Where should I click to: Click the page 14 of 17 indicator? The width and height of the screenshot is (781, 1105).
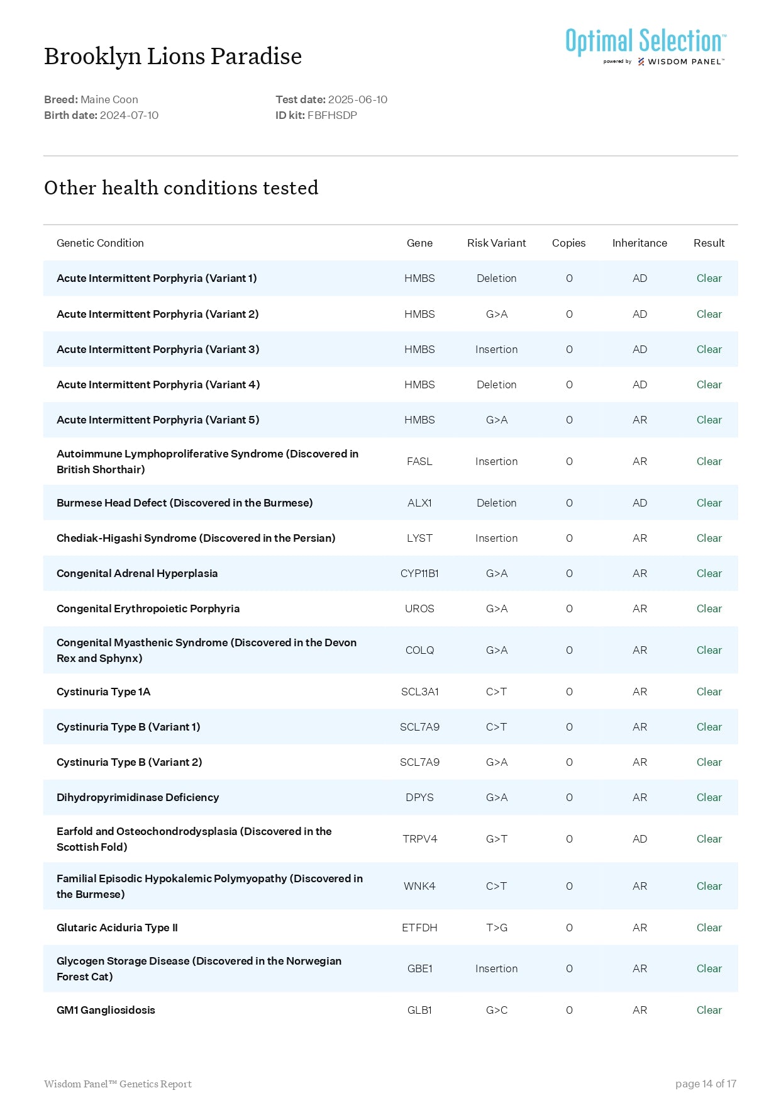point(705,1084)
